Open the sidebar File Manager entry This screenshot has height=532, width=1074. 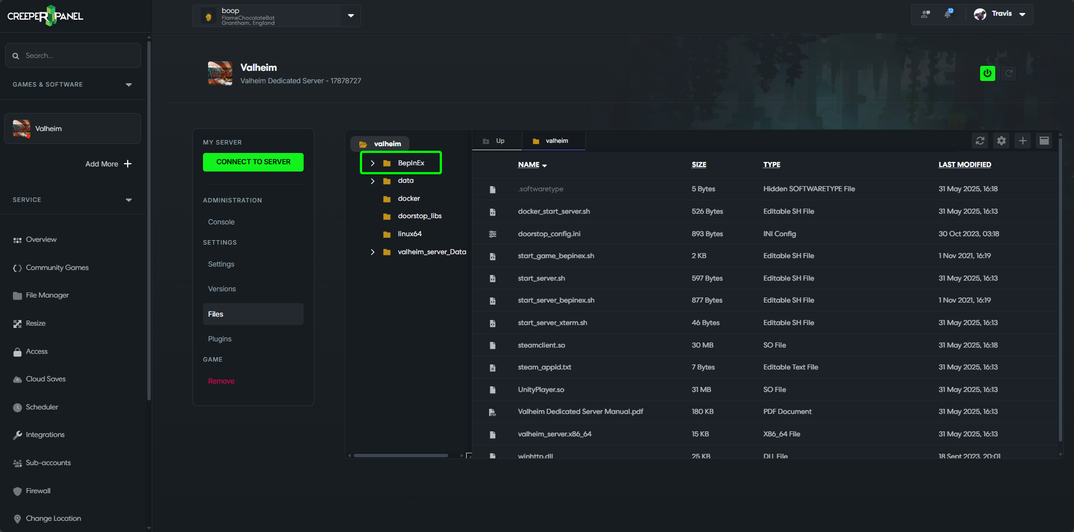click(x=41, y=295)
